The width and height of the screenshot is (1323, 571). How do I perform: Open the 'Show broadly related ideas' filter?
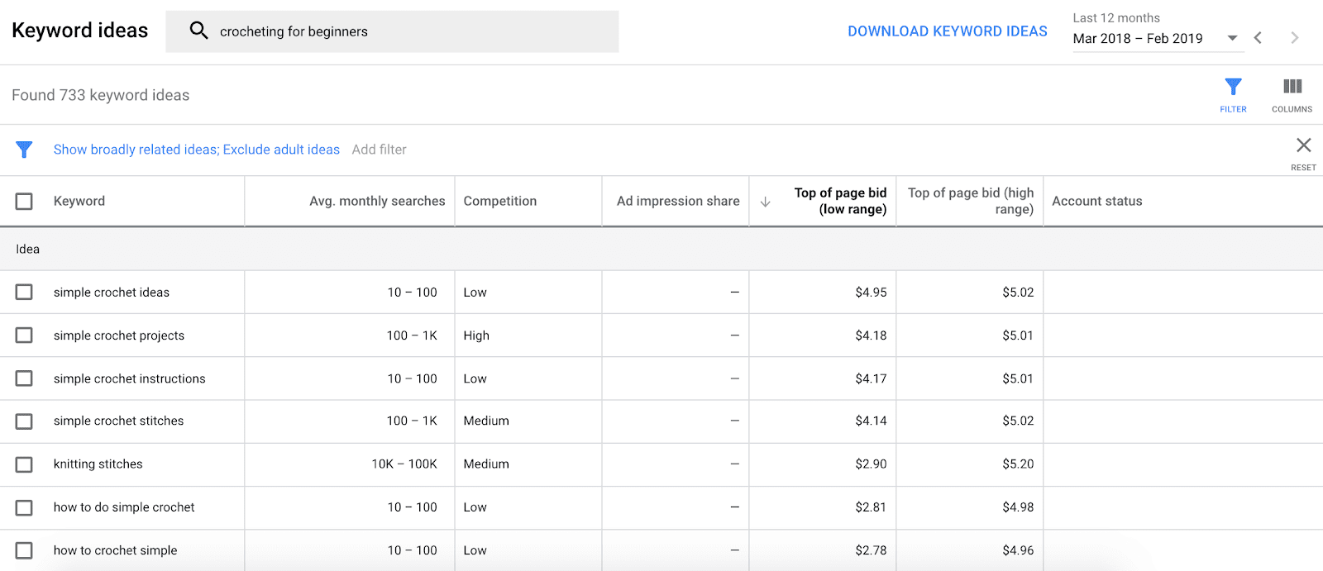[197, 150]
